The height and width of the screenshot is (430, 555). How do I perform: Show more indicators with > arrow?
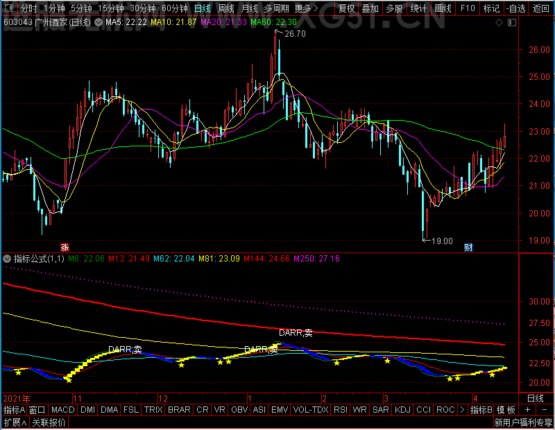(x=462, y=410)
